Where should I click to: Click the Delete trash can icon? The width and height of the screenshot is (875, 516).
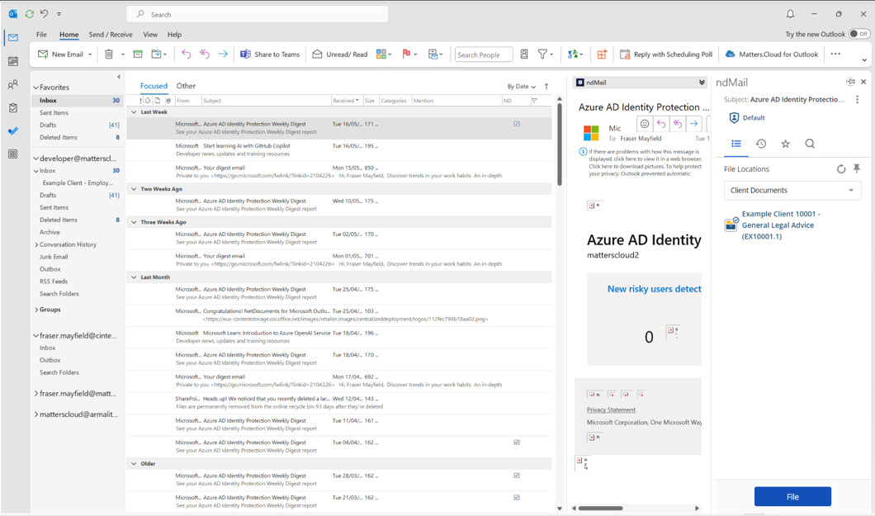(109, 54)
